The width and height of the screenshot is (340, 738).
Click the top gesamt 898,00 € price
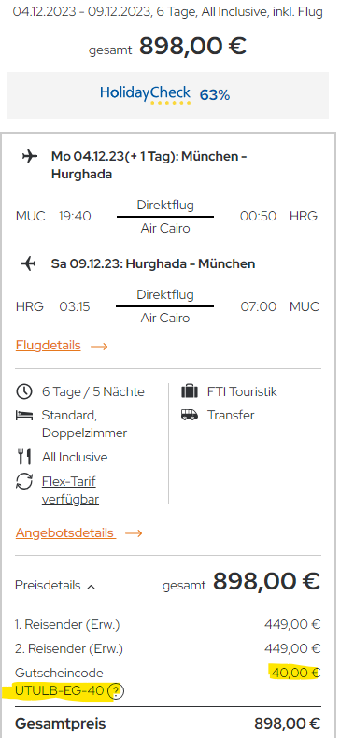coord(167,47)
